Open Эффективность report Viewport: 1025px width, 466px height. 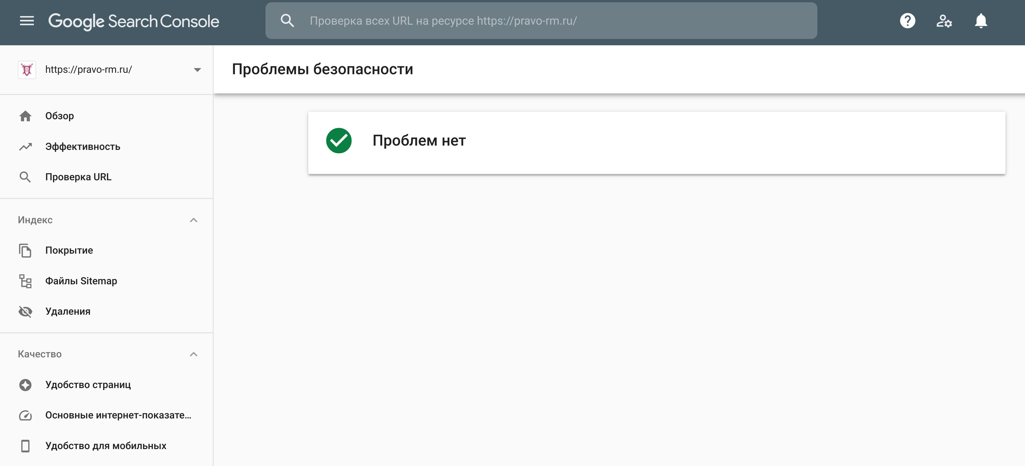83,147
